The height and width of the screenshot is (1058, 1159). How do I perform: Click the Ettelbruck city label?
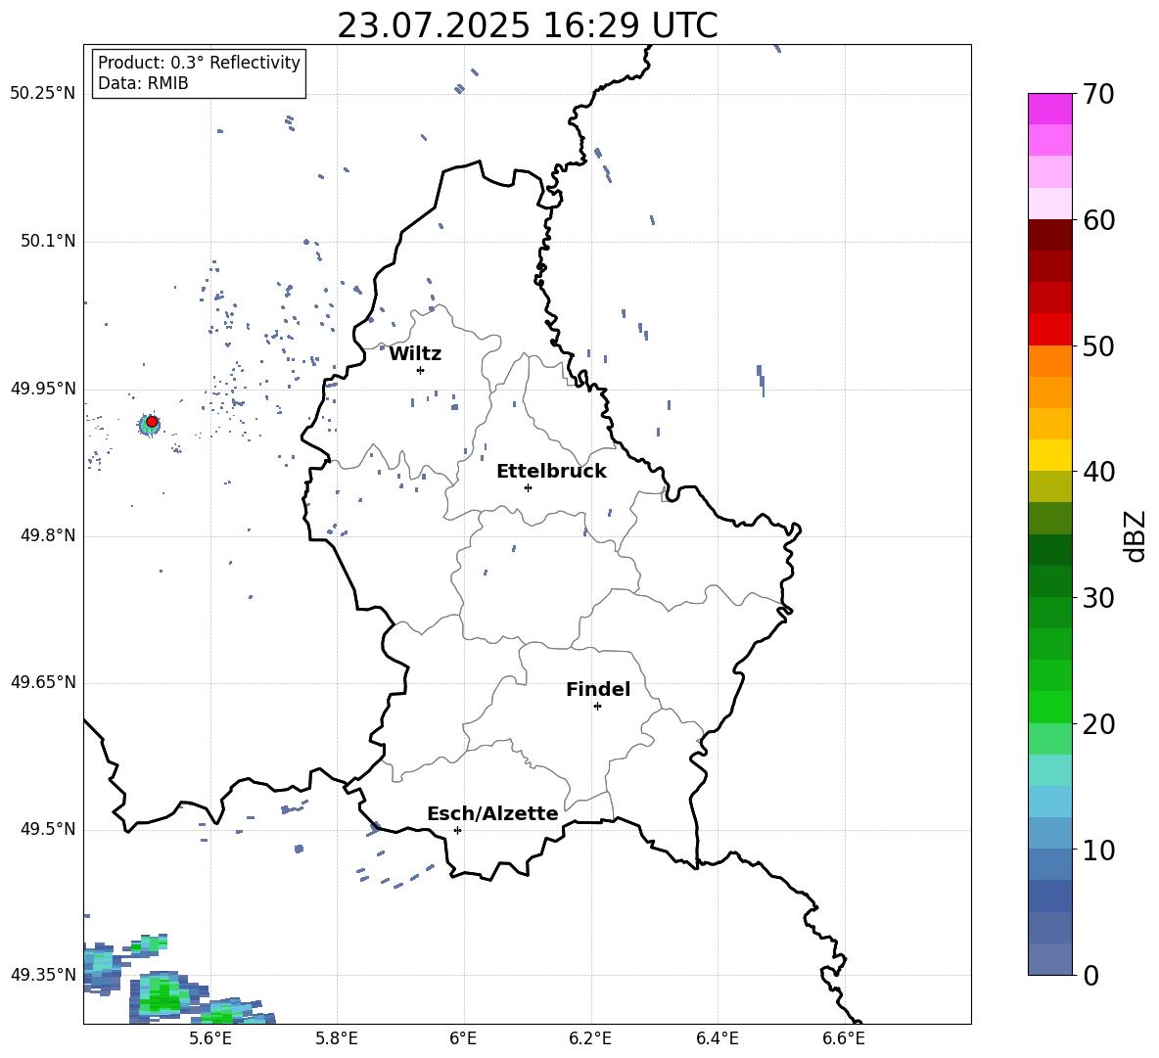click(551, 472)
